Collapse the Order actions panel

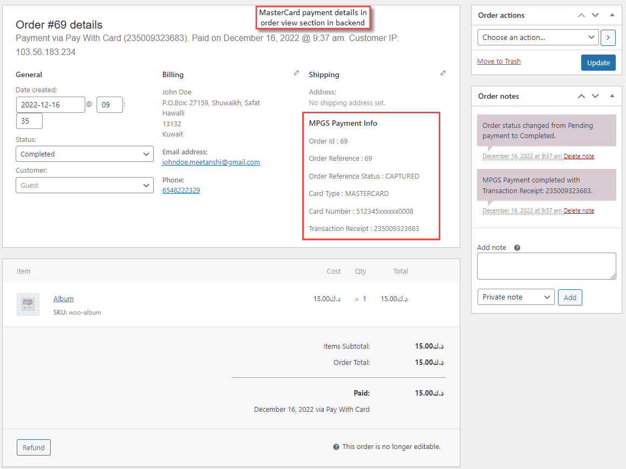[611, 15]
